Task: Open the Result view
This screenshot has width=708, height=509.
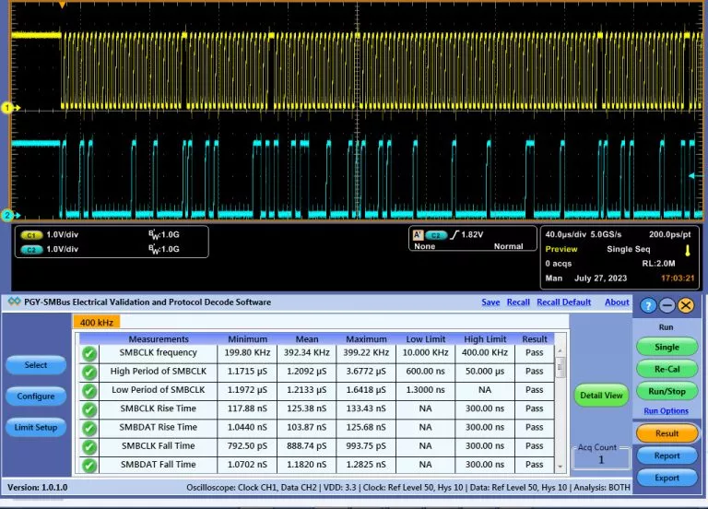Action: pos(667,433)
